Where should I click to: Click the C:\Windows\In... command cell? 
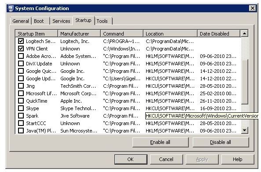point(121,49)
